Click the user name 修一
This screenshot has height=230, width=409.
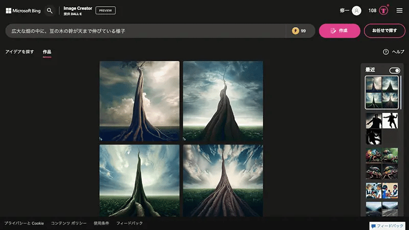tap(344, 10)
